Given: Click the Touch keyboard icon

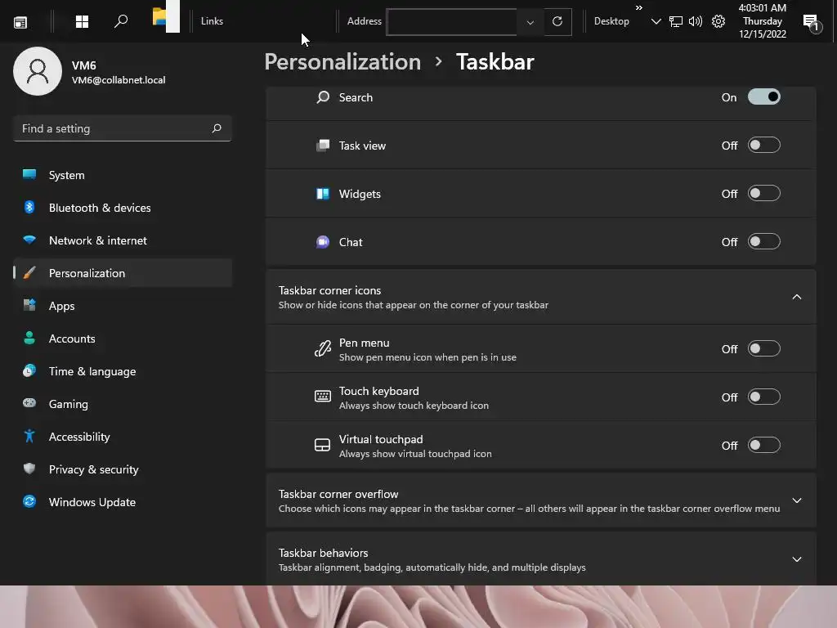Looking at the screenshot, I should point(322,397).
